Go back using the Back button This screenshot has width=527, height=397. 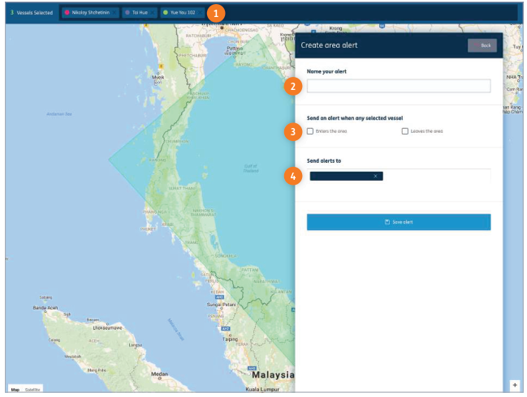click(x=482, y=45)
